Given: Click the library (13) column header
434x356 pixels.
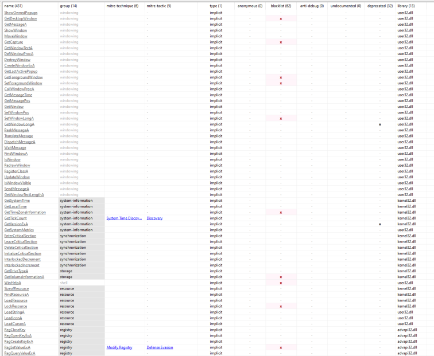Looking at the screenshot, I should [x=406, y=6].
